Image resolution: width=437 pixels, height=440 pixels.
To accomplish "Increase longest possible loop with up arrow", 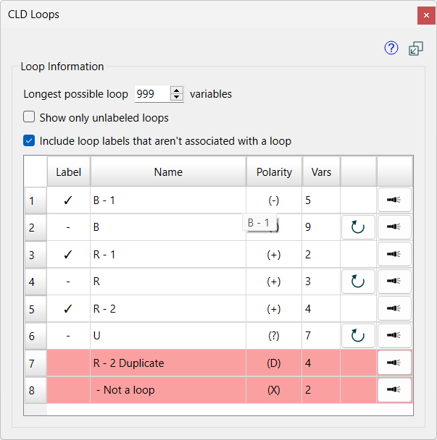I will [x=177, y=90].
